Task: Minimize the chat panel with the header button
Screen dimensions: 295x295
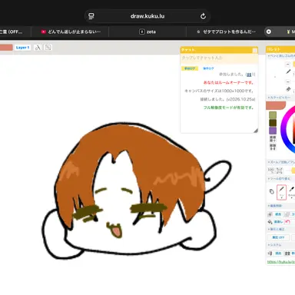Action: 255,50
